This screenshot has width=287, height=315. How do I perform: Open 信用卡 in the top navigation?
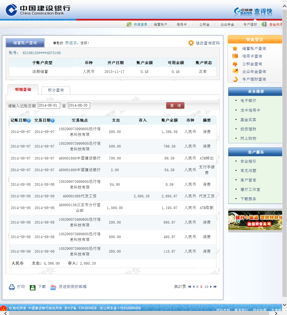[182, 24]
